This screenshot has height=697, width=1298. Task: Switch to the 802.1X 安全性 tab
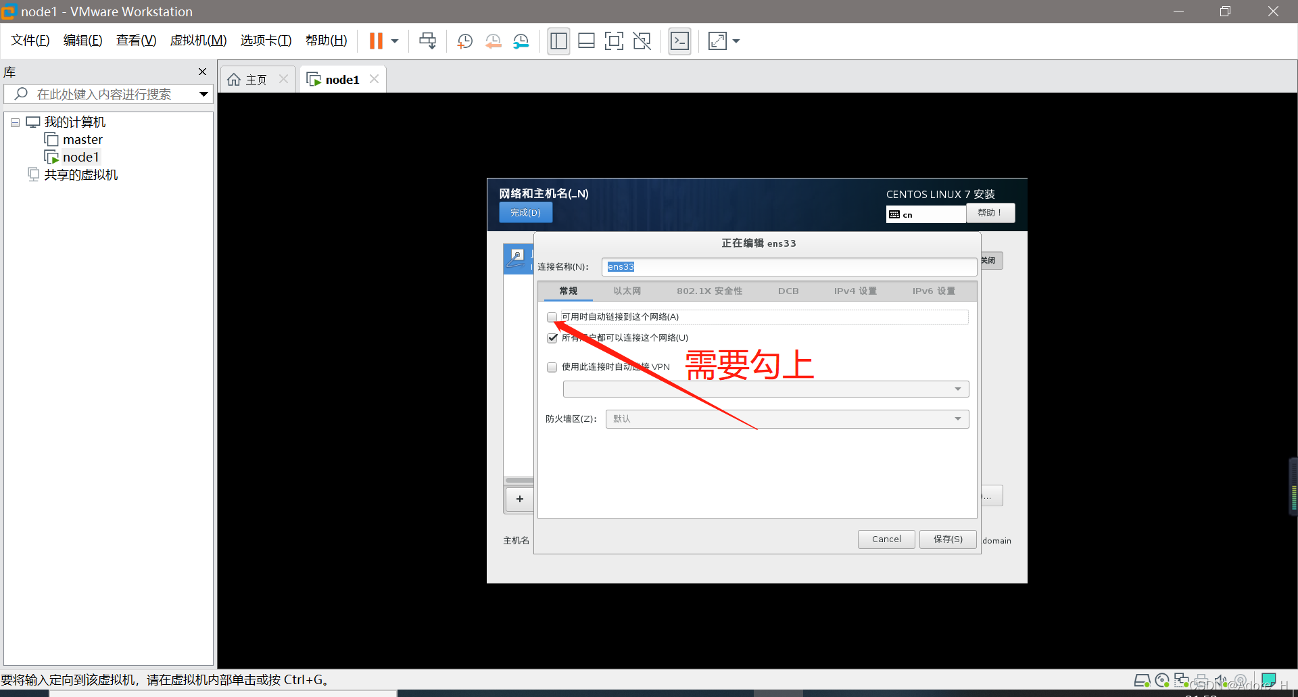tap(709, 291)
